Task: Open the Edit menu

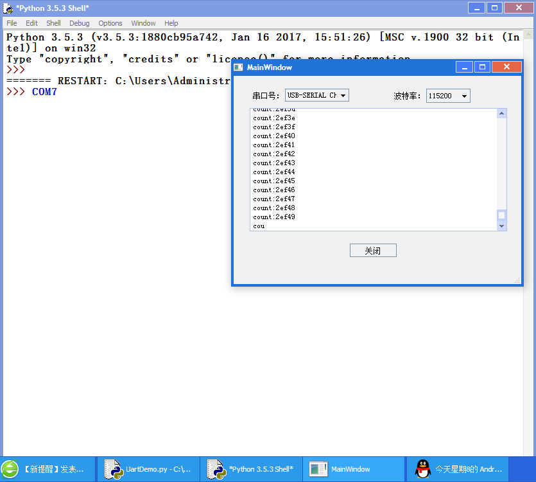Action: pyautogui.click(x=31, y=23)
